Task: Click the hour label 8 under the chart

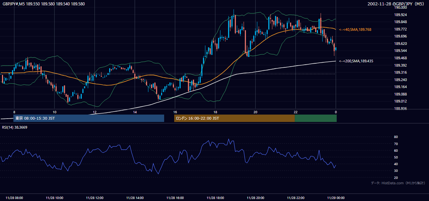Action: (x=14, y=112)
